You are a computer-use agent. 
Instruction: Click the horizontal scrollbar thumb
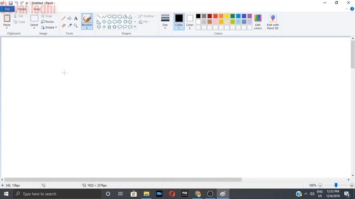click(123, 180)
